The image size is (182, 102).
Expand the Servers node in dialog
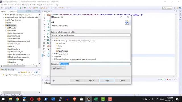coord(53,57)
